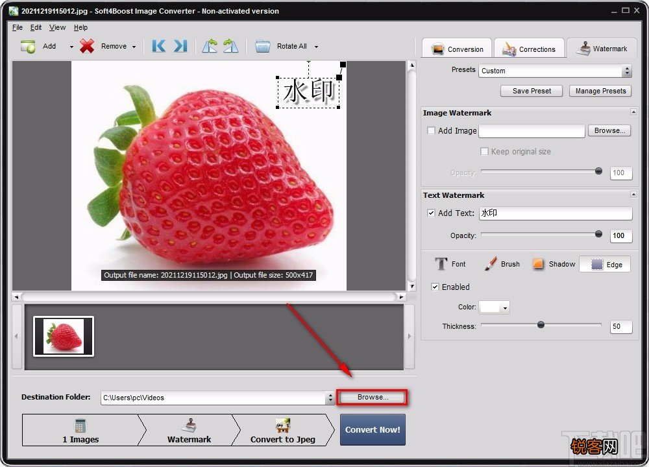This screenshot has height=467, width=649.
Task: Click the horizontal scroll right arrow
Action: point(401,296)
